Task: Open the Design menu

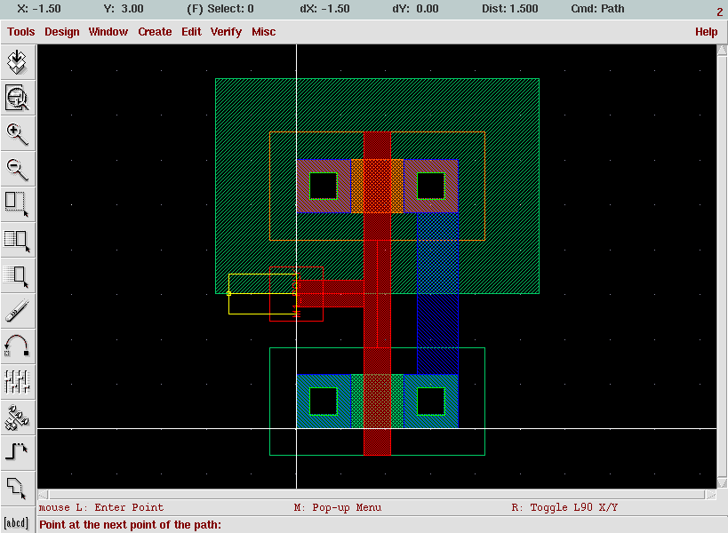Action: pos(61,32)
